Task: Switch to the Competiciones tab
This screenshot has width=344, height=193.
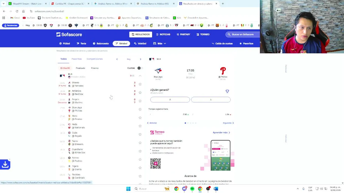Action: [95, 59]
